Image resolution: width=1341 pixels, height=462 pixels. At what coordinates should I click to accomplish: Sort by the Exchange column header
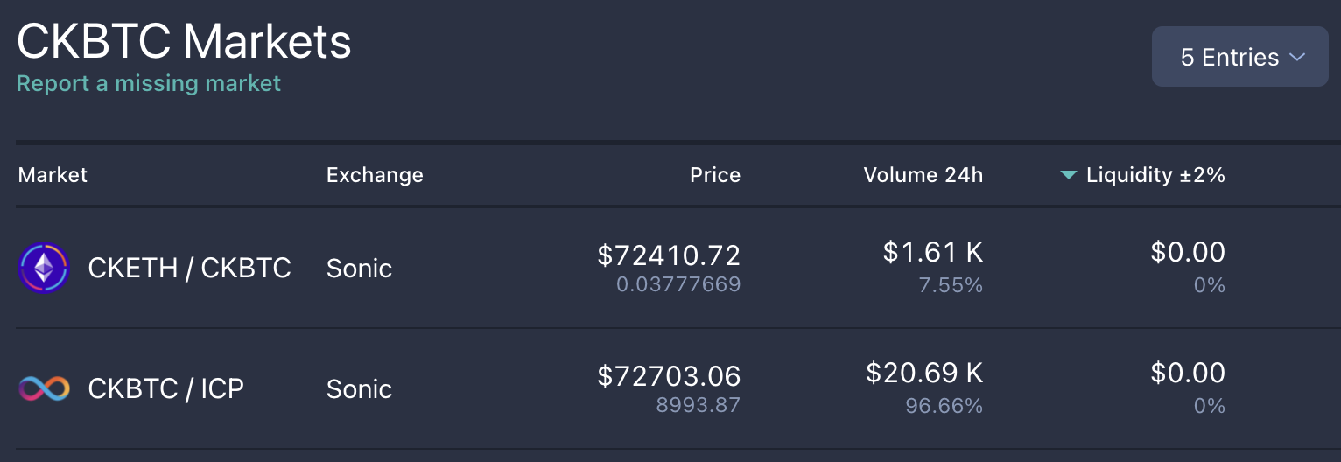(375, 175)
